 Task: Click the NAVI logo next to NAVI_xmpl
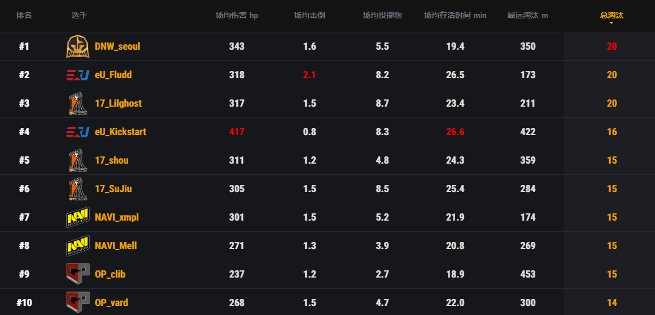point(77,217)
